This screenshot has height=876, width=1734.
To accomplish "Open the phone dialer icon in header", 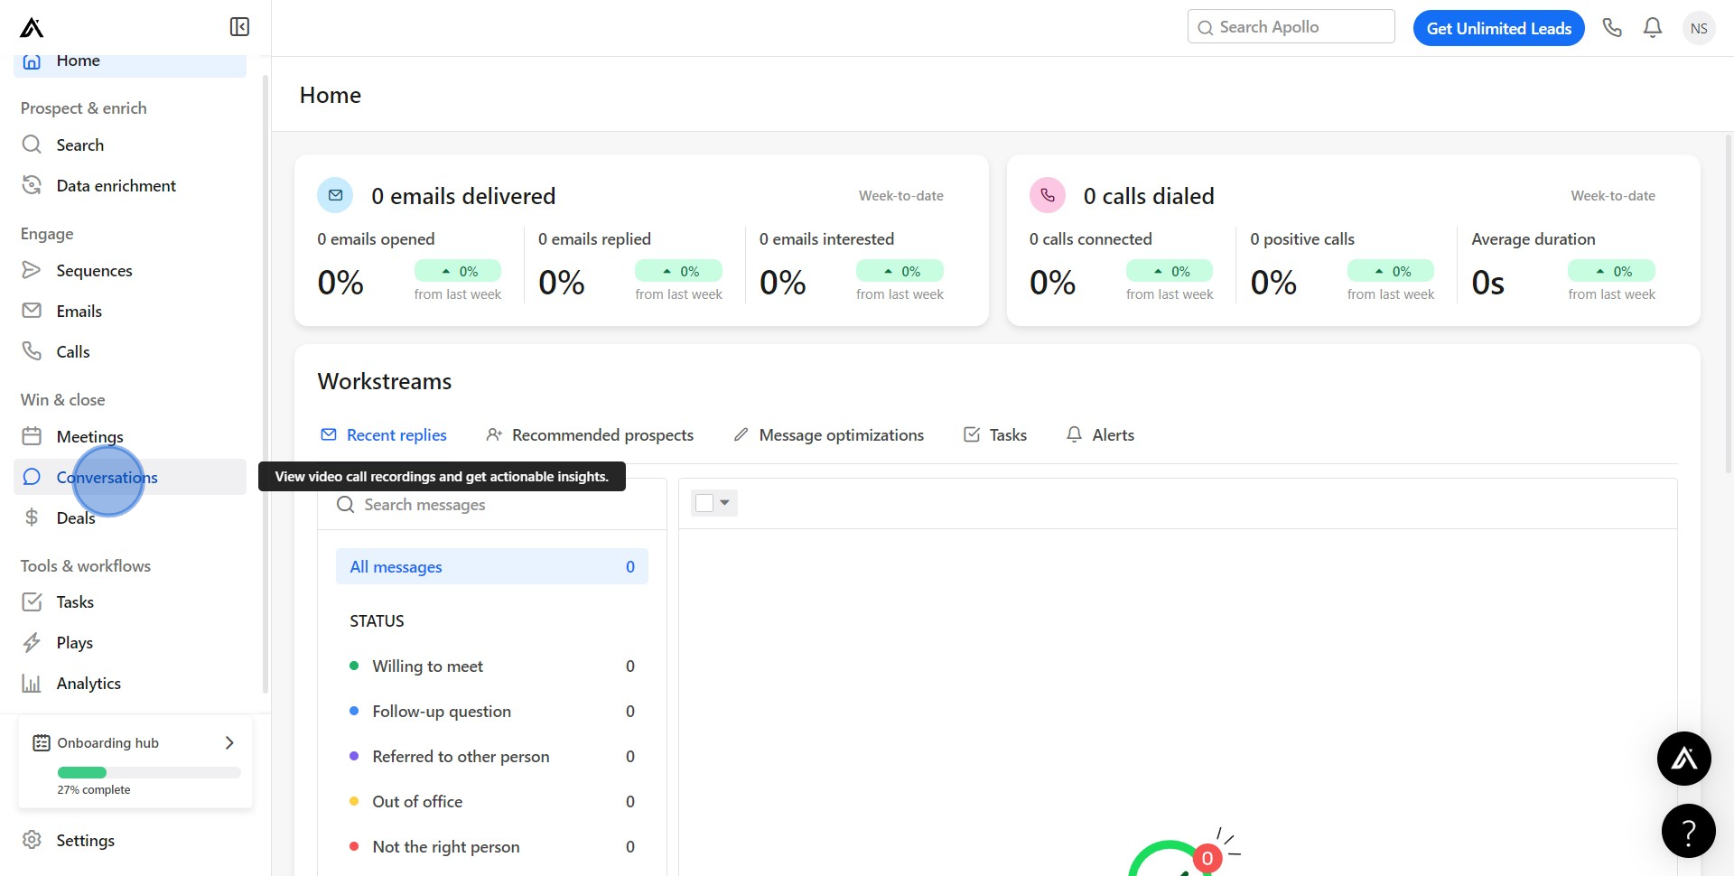I will pyautogui.click(x=1612, y=28).
